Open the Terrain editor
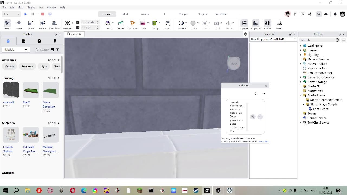347x195 pixels. pos(121,25)
